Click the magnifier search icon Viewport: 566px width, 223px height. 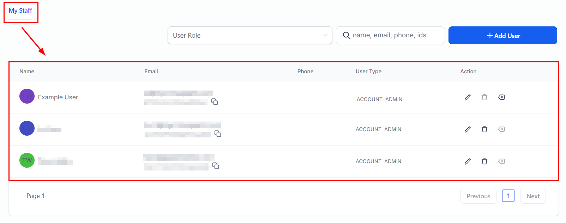click(x=347, y=36)
